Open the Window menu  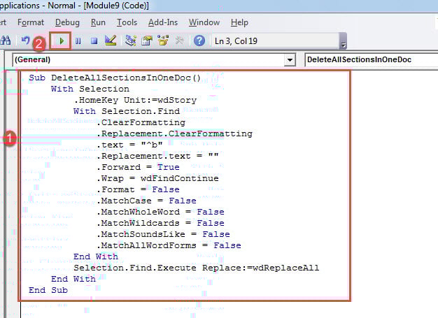coord(204,22)
